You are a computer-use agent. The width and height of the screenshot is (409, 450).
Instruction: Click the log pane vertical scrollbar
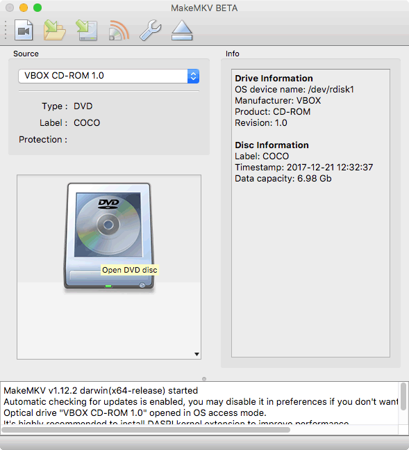click(403, 396)
